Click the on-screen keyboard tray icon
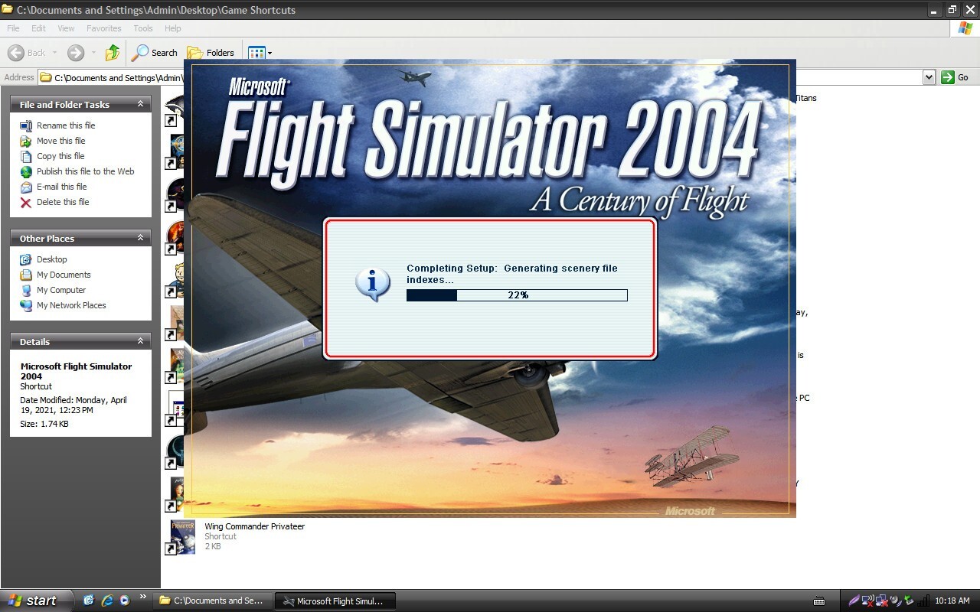 [x=818, y=601]
